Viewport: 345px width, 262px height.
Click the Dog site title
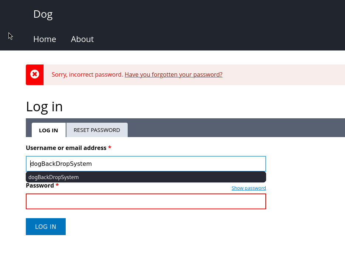pos(43,14)
